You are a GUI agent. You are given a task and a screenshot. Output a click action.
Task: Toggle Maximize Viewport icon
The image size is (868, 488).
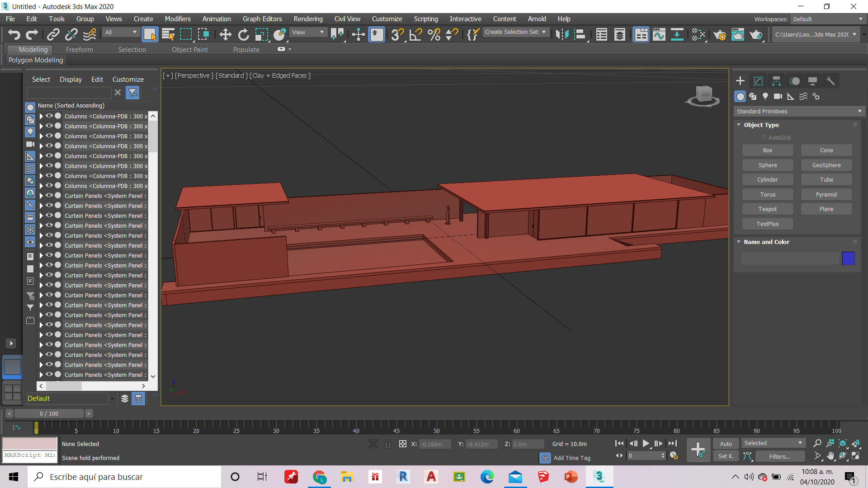pyautogui.click(x=856, y=456)
